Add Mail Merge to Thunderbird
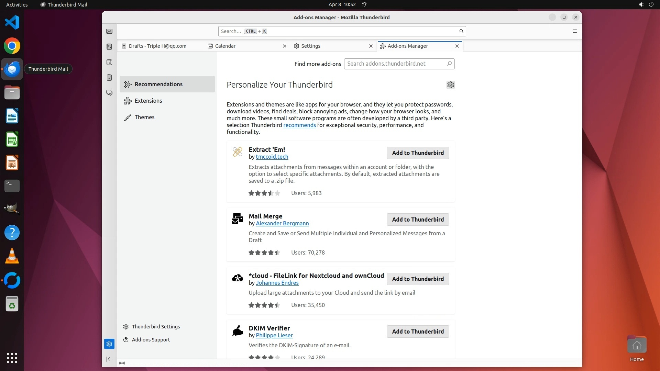The height and width of the screenshot is (371, 660). 418,220
